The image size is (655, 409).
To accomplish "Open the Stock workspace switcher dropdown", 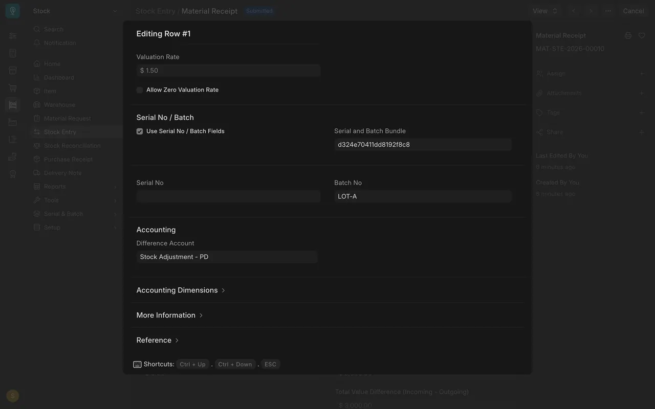I will tap(75, 11).
